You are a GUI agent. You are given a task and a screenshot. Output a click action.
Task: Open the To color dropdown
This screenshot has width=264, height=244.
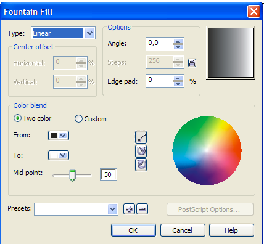(x=59, y=155)
